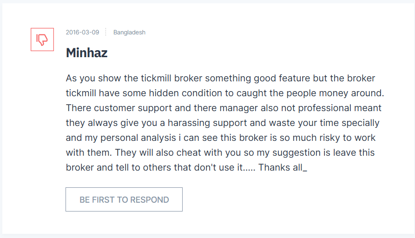Viewport: 415px width, 238px height.
Task: Click the reviewer name Minhaz
Action: [86, 53]
